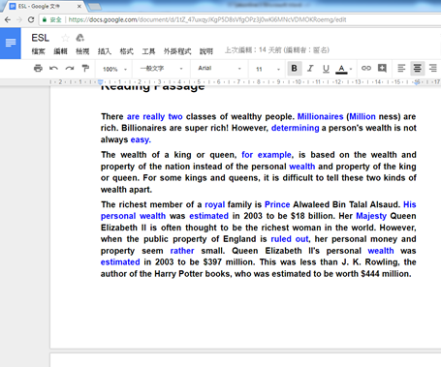This screenshot has height=367, width=441.
Task: Click the secure lock icon in address bar
Action: (45, 19)
